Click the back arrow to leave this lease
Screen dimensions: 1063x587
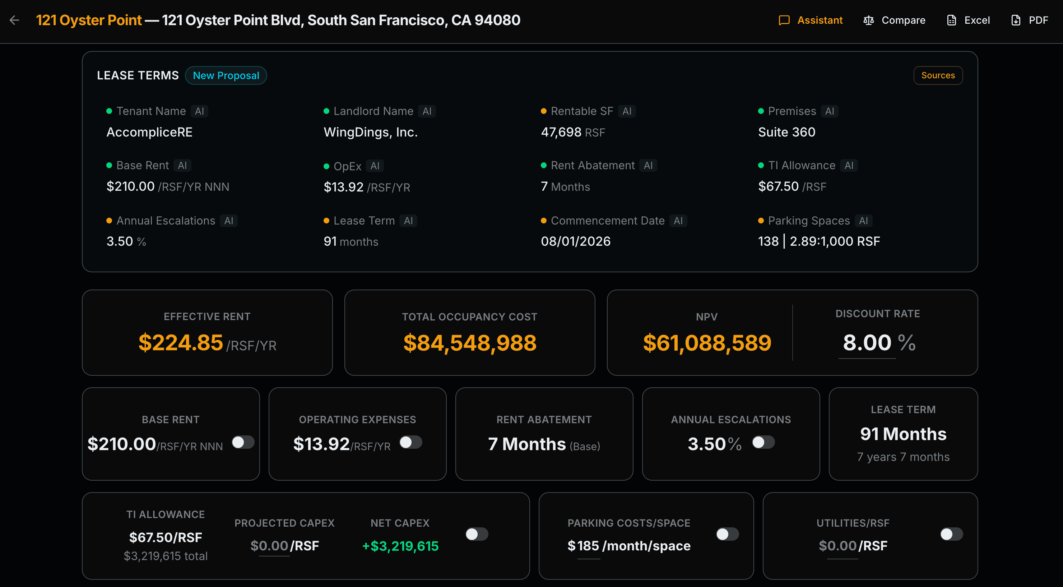[x=15, y=20]
